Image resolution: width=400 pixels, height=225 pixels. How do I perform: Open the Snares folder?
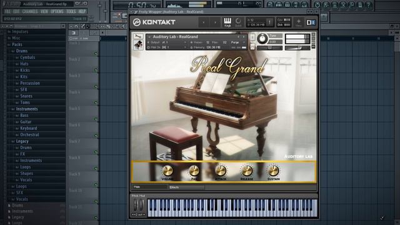pos(26,96)
